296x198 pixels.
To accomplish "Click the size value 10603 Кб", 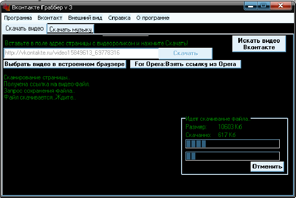I will click(230, 127).
